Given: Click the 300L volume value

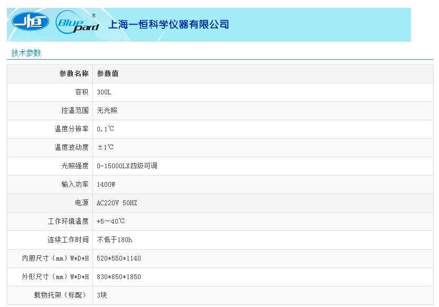Looking at the screenshot, I should pos(104,92).
